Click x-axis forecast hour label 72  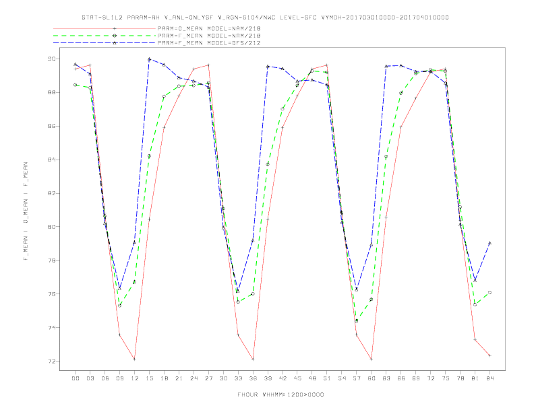click(x=430, y=378)
